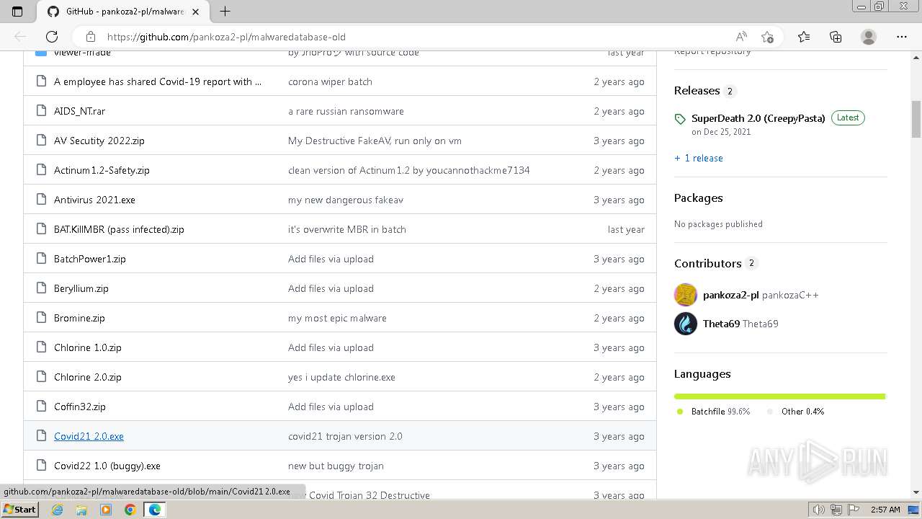Click the lock icon for site information

[90, 37]
